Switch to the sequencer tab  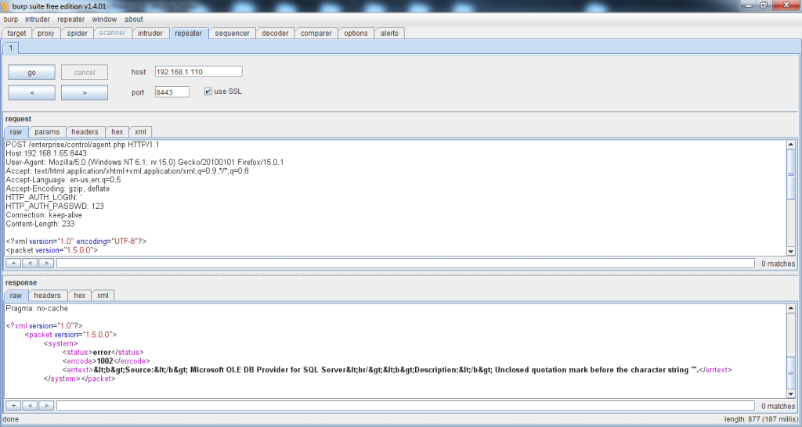coord(232,33)
